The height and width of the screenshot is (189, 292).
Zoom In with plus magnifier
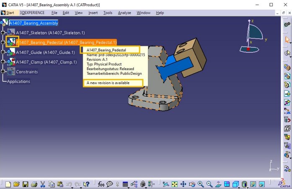click(201, 184)
